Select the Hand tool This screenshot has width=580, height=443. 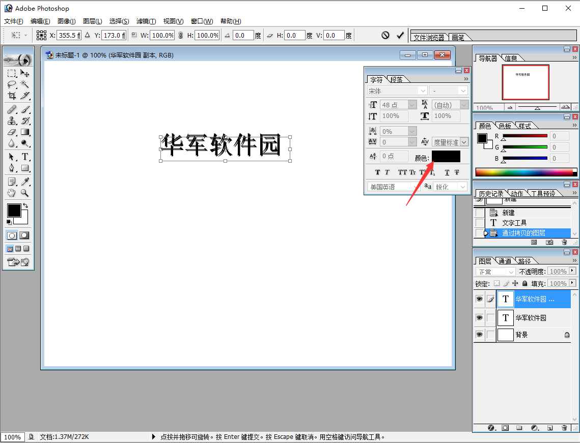[11, 193]
